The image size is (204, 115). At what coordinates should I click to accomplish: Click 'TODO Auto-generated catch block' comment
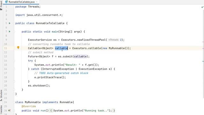[64, 73]
